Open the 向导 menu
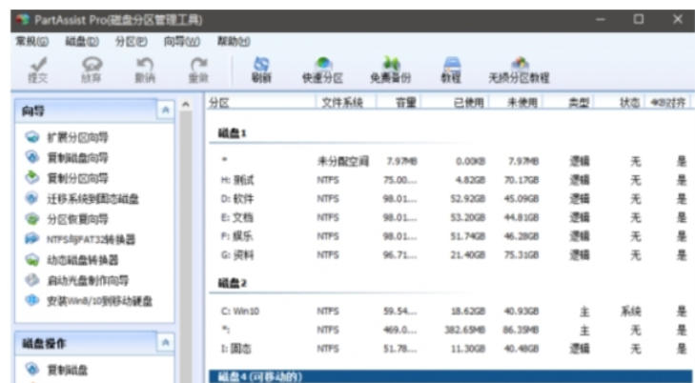The height and width of the screenshot is (383, 695). pyautogui.click(x=182, y=42)
